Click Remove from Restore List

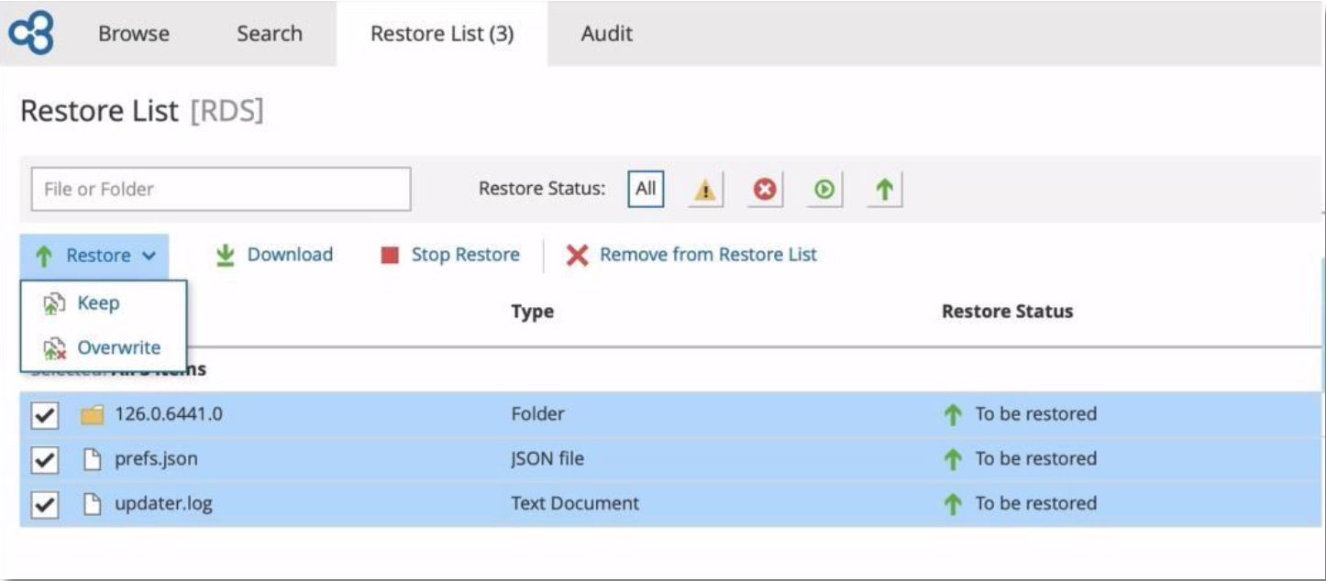point(691,255)
